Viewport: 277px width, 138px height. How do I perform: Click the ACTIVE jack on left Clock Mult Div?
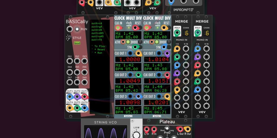pos(123,42)
